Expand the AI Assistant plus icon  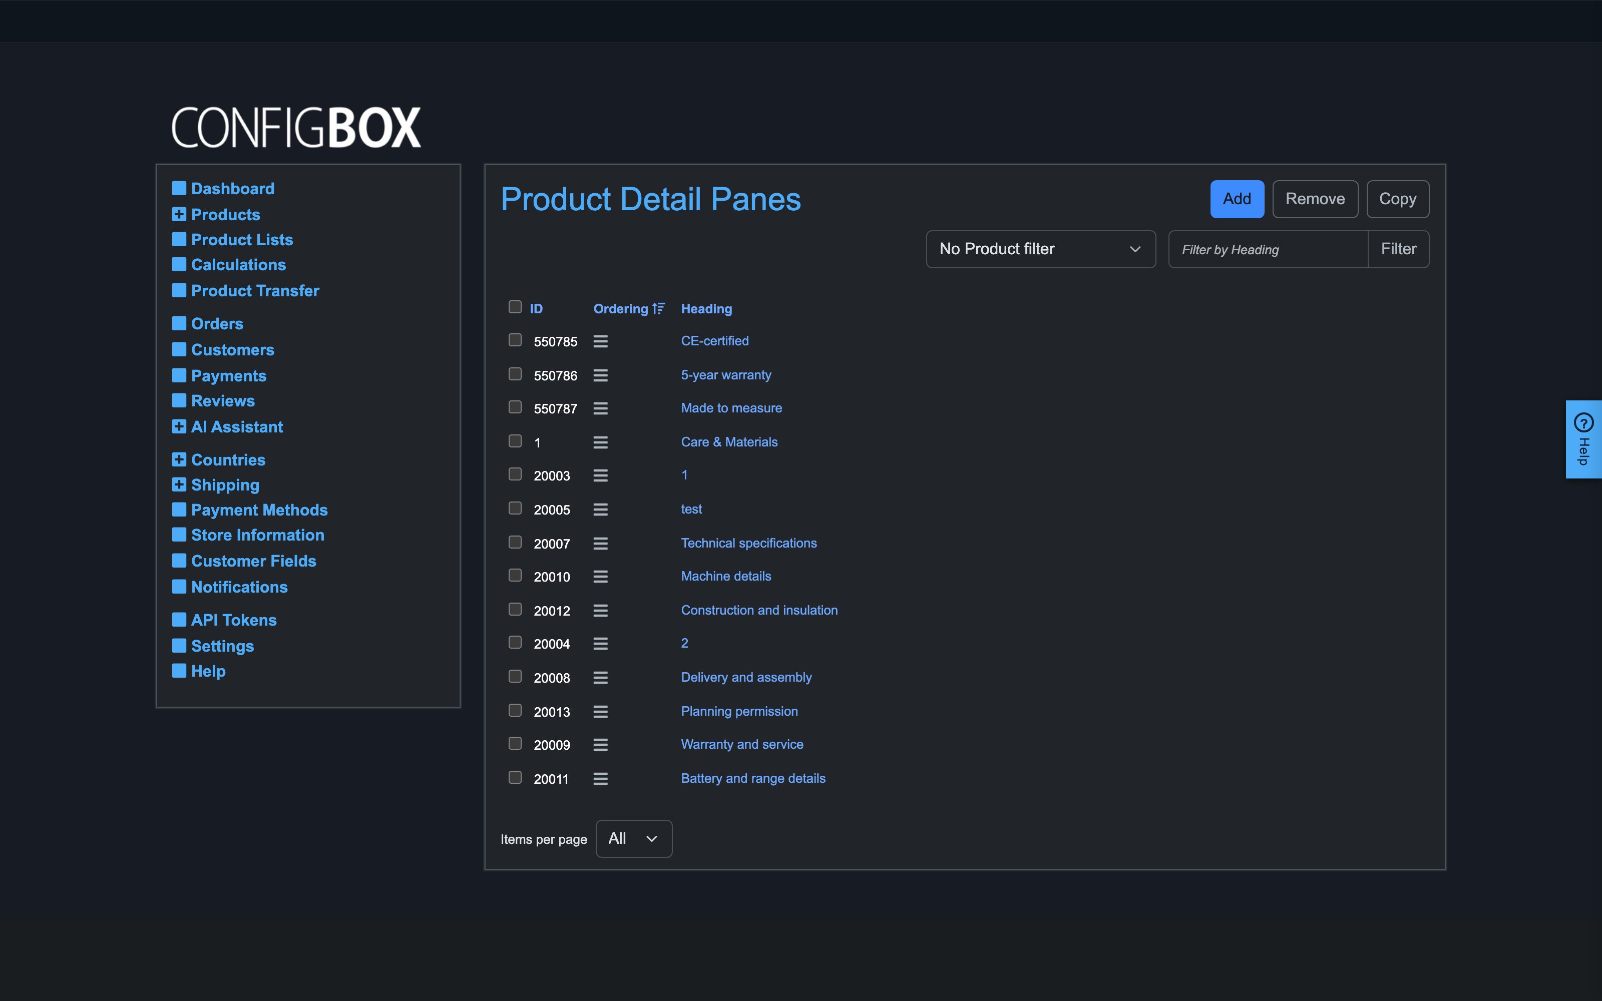coord(179,426)
